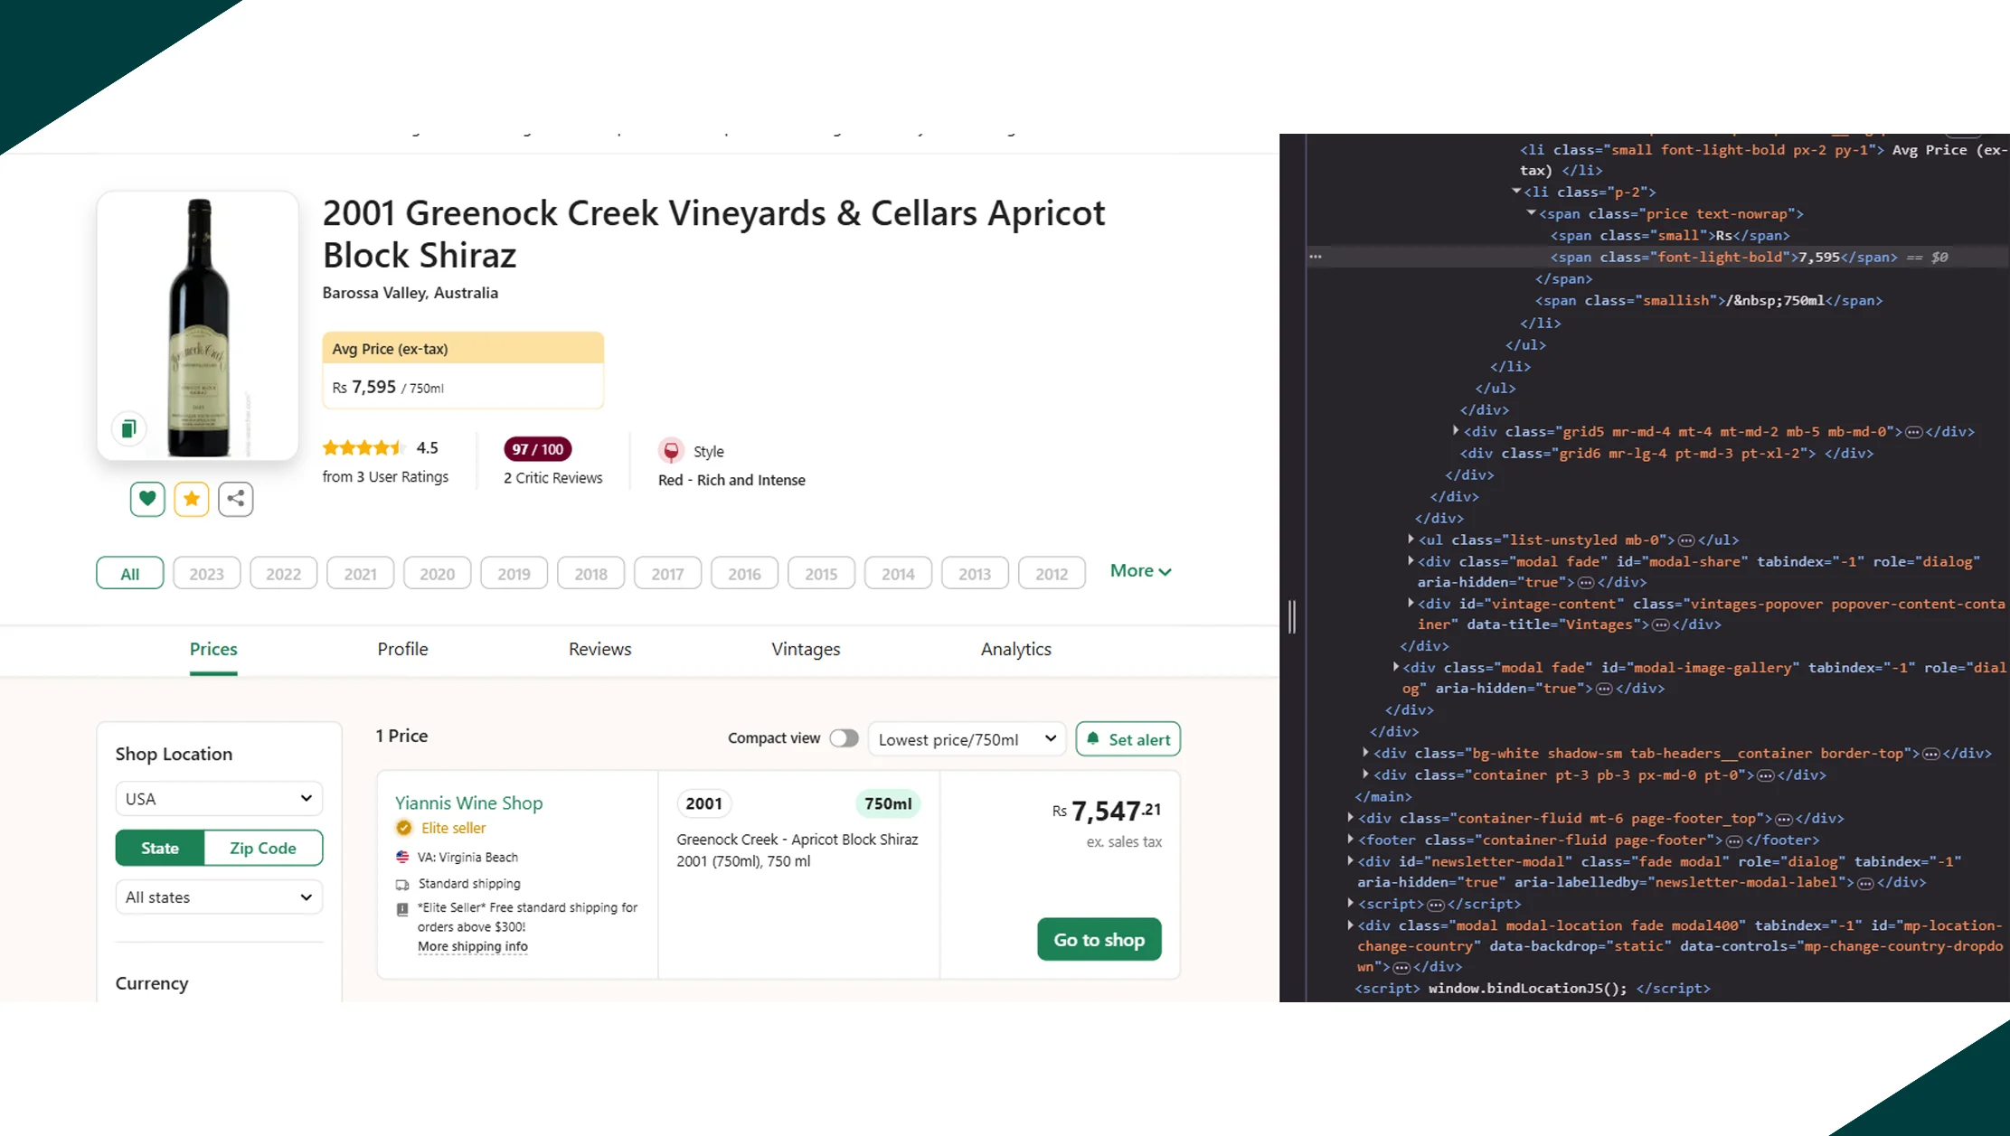Click the Go to shop button

click(x=1099, y=940)
